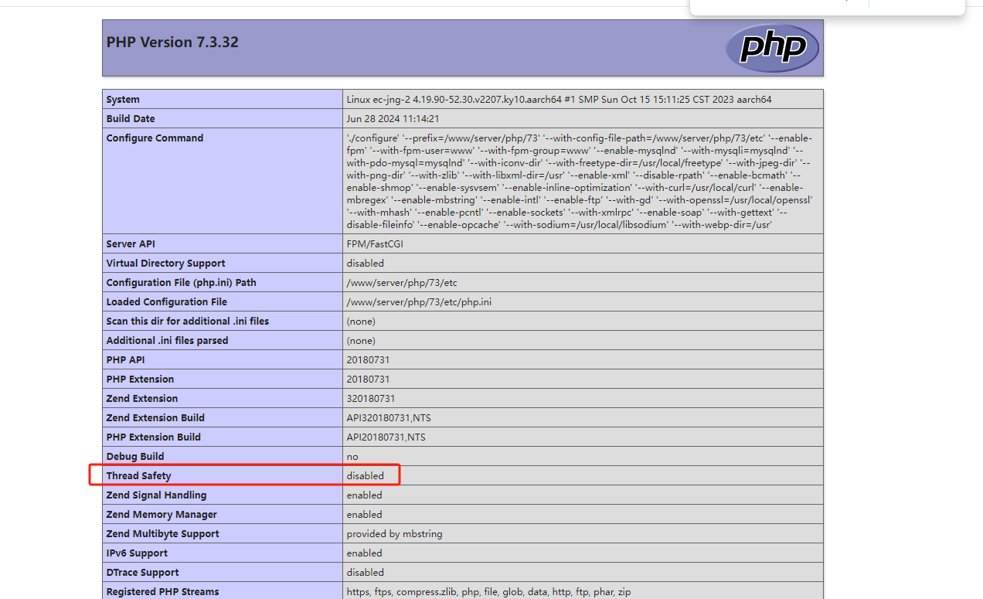Viewport: 983px width, 599px height.
Task: Click '(none)' value for Scan this dir row
Action: coord(361,322)
